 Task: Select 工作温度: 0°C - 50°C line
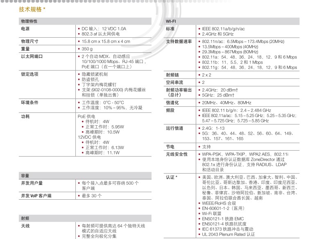tap(103, 102)
